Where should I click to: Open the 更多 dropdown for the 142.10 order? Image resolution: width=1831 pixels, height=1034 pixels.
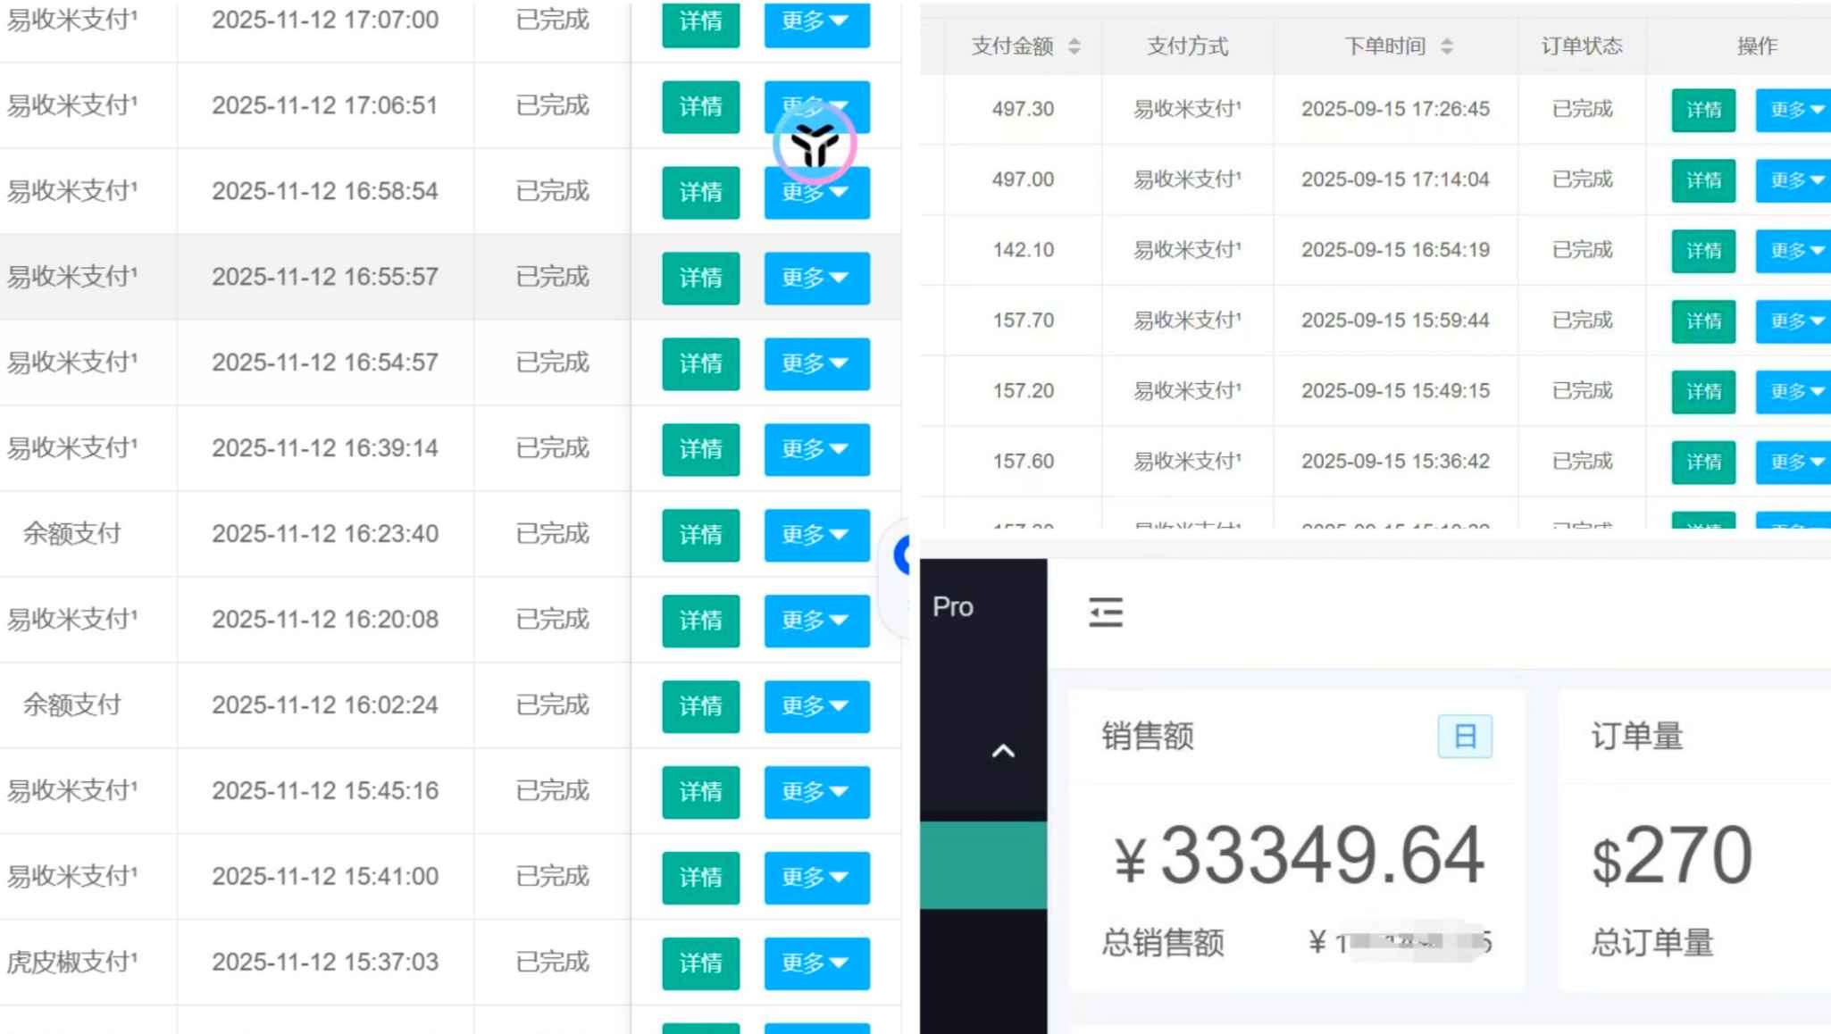click(1793, 251)
